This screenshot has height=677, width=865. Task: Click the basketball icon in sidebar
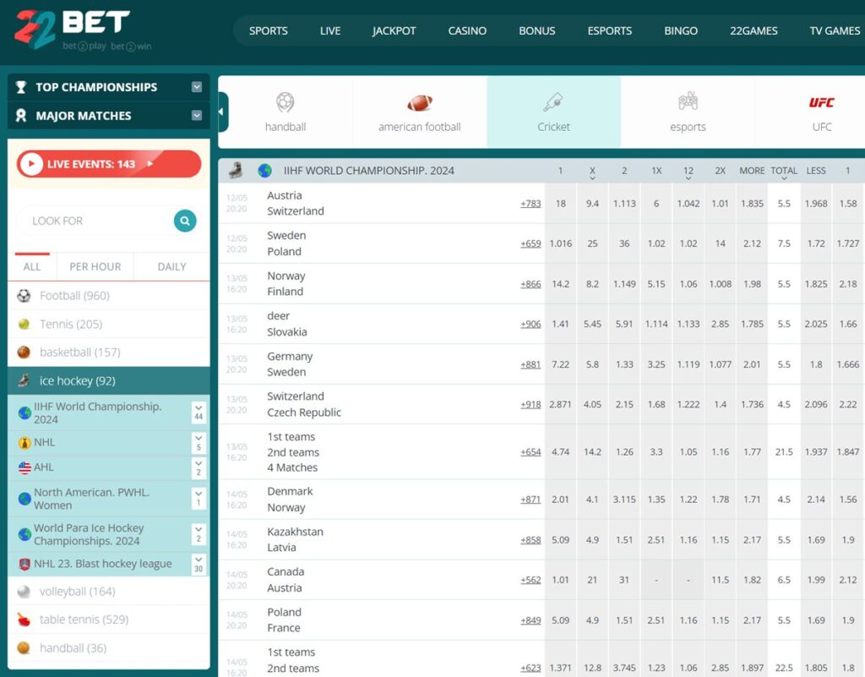click(x=24, y=352)
